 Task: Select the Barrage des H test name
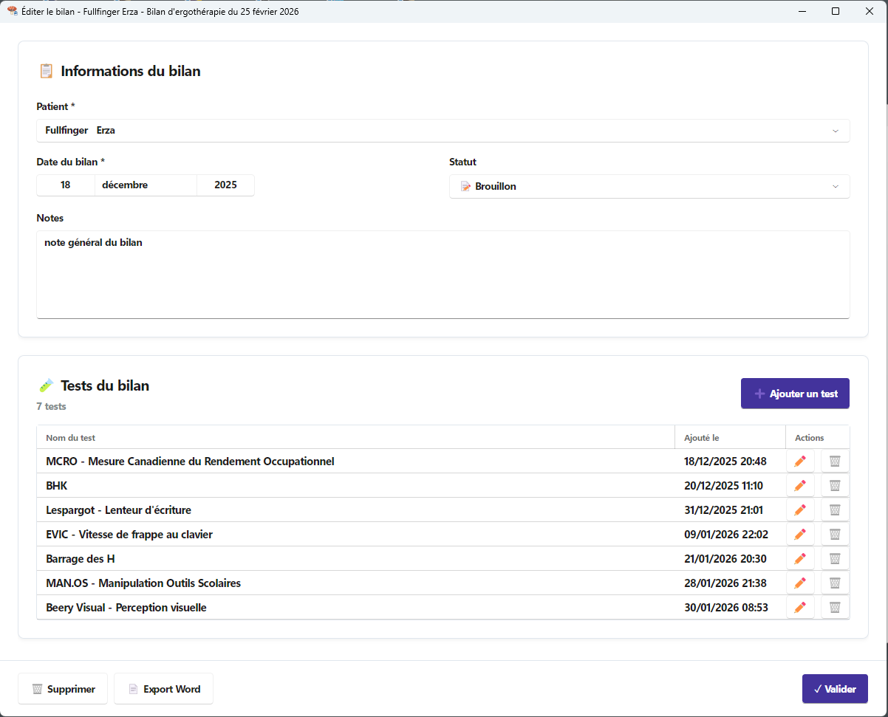(81, 559)
